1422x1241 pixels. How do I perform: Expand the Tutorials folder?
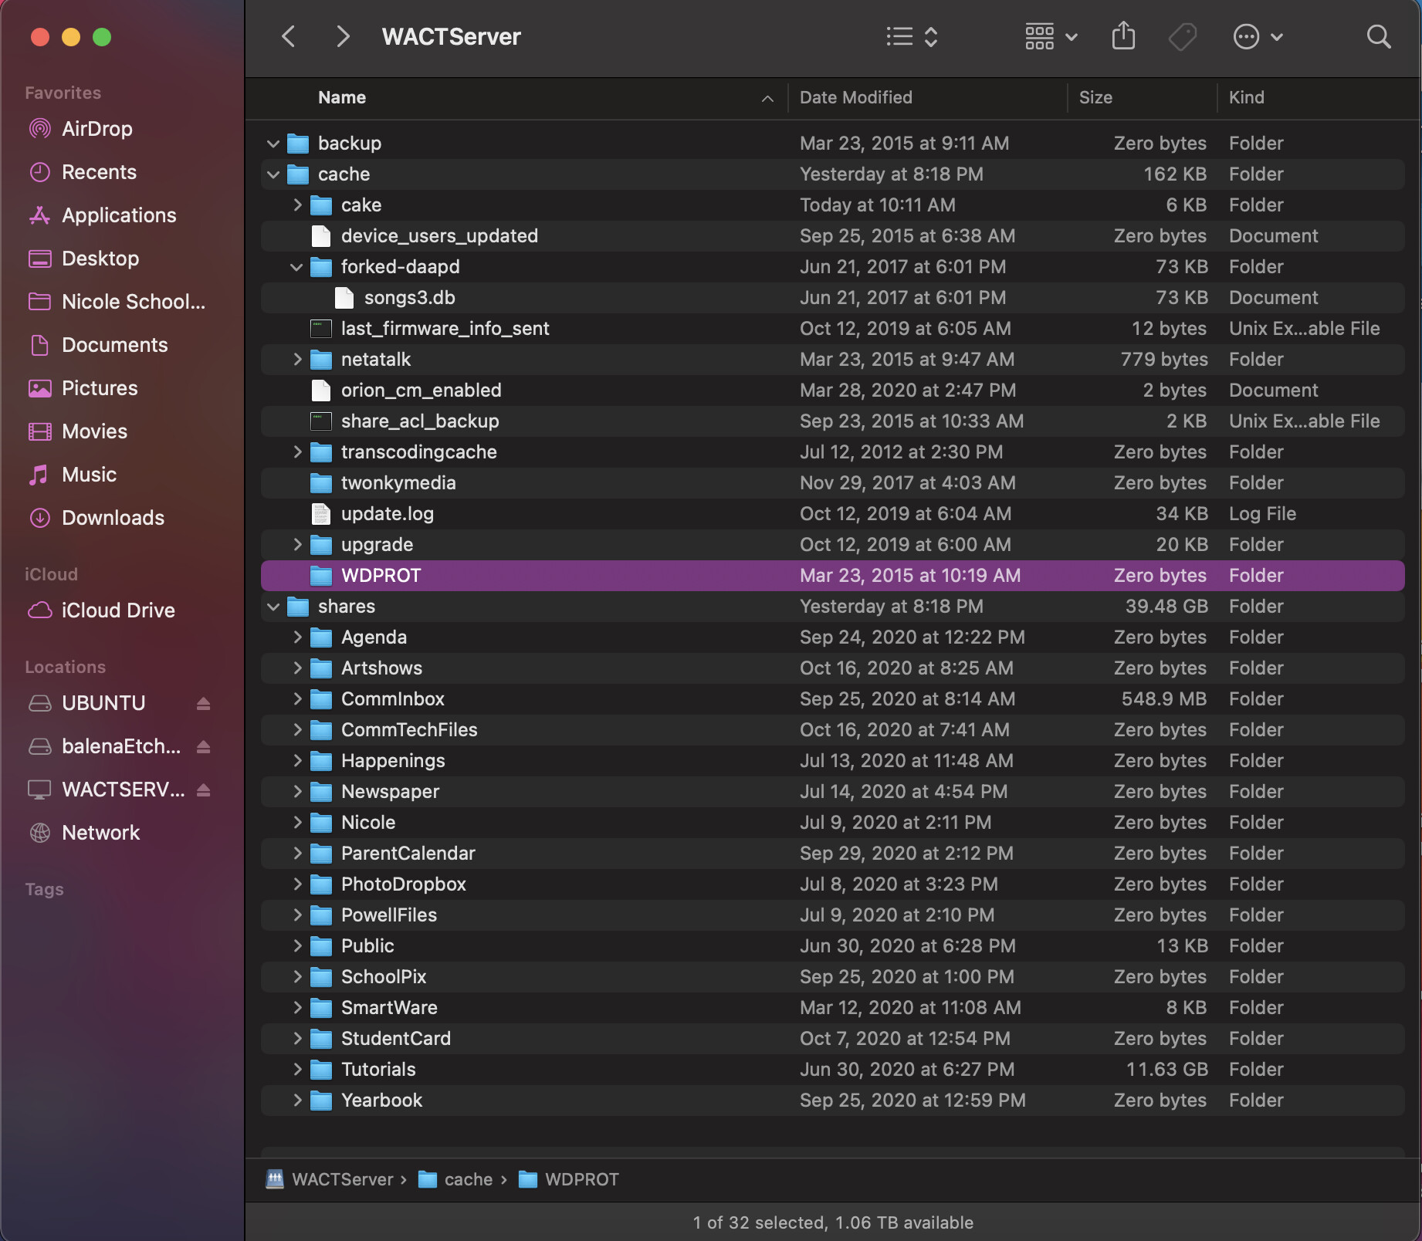297,1070
